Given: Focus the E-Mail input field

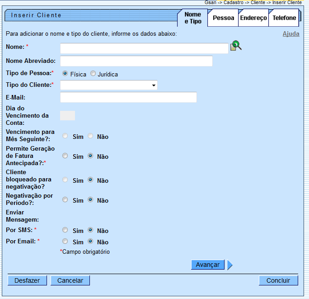Looking at the screenshot, I should point(128,97).
